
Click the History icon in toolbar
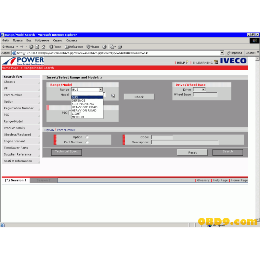pyautogui.click(x=104, y=47)
